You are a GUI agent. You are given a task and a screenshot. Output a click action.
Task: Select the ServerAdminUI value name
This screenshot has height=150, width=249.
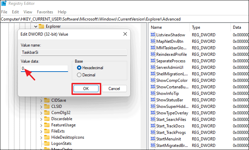tap(170, 67)
